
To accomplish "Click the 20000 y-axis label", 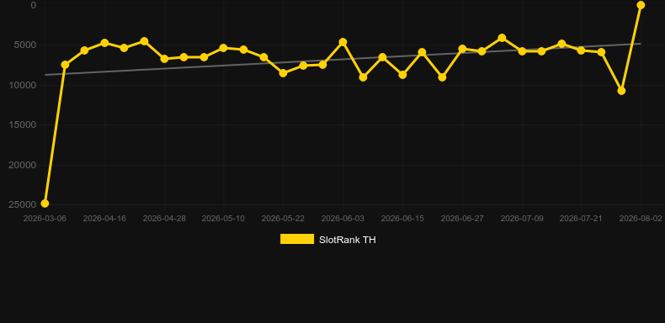I will coord(23,165).
